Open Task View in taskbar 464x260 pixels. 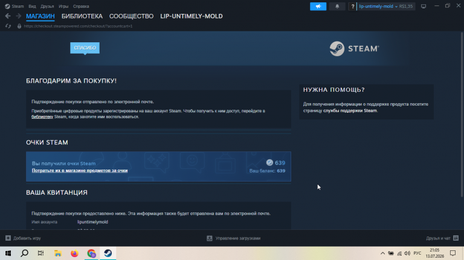[41, 253]
